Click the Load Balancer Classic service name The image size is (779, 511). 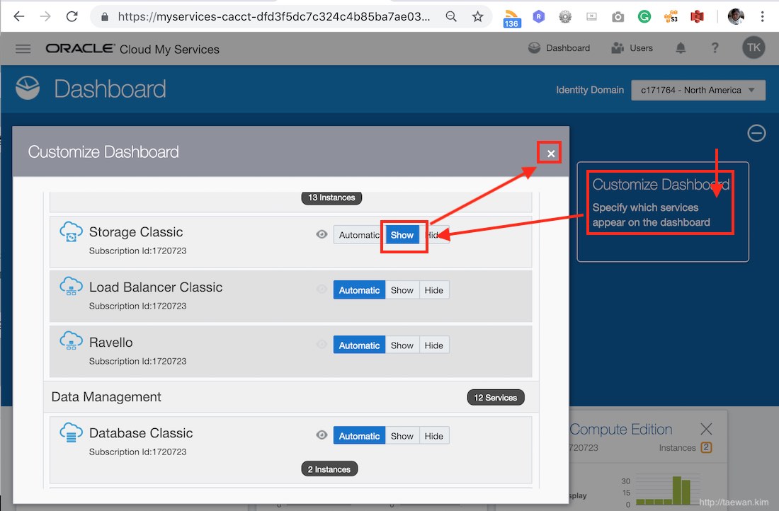tap(156, 287)
